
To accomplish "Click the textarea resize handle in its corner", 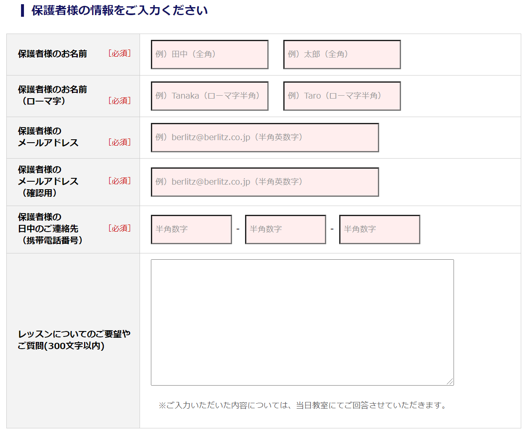I will (x=450, y=381).
